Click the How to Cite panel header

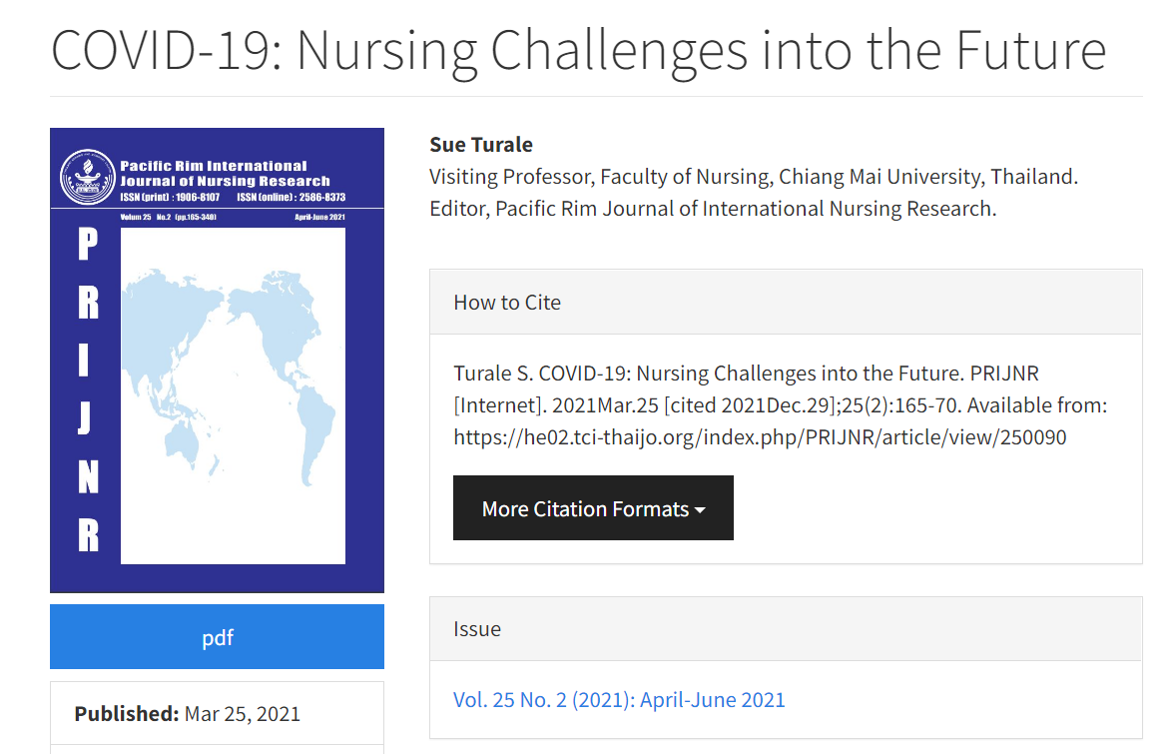click(786, 302)
